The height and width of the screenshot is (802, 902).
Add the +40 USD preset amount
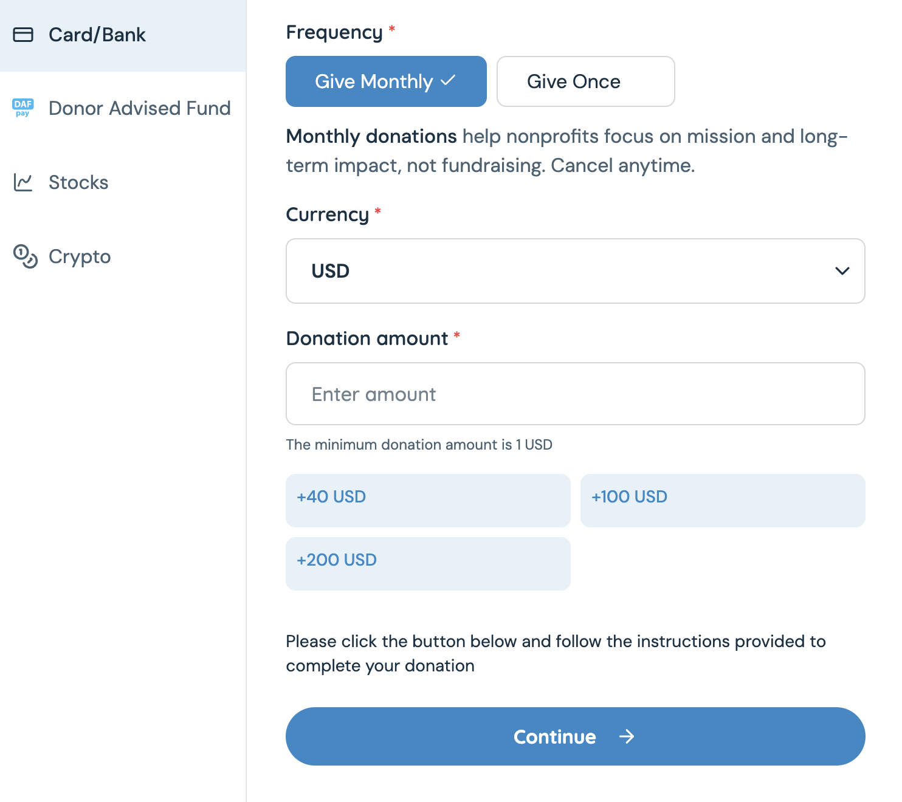(x=428, y=500)
